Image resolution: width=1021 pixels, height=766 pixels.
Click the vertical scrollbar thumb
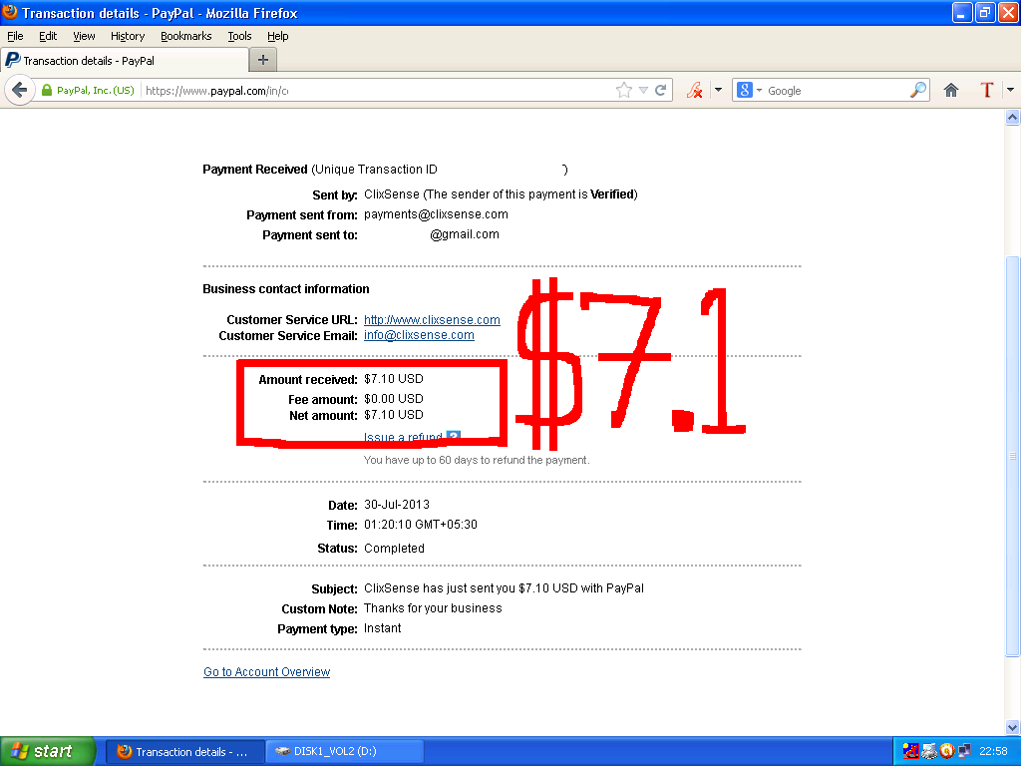pyautogui.click(x=1012, y=456)
